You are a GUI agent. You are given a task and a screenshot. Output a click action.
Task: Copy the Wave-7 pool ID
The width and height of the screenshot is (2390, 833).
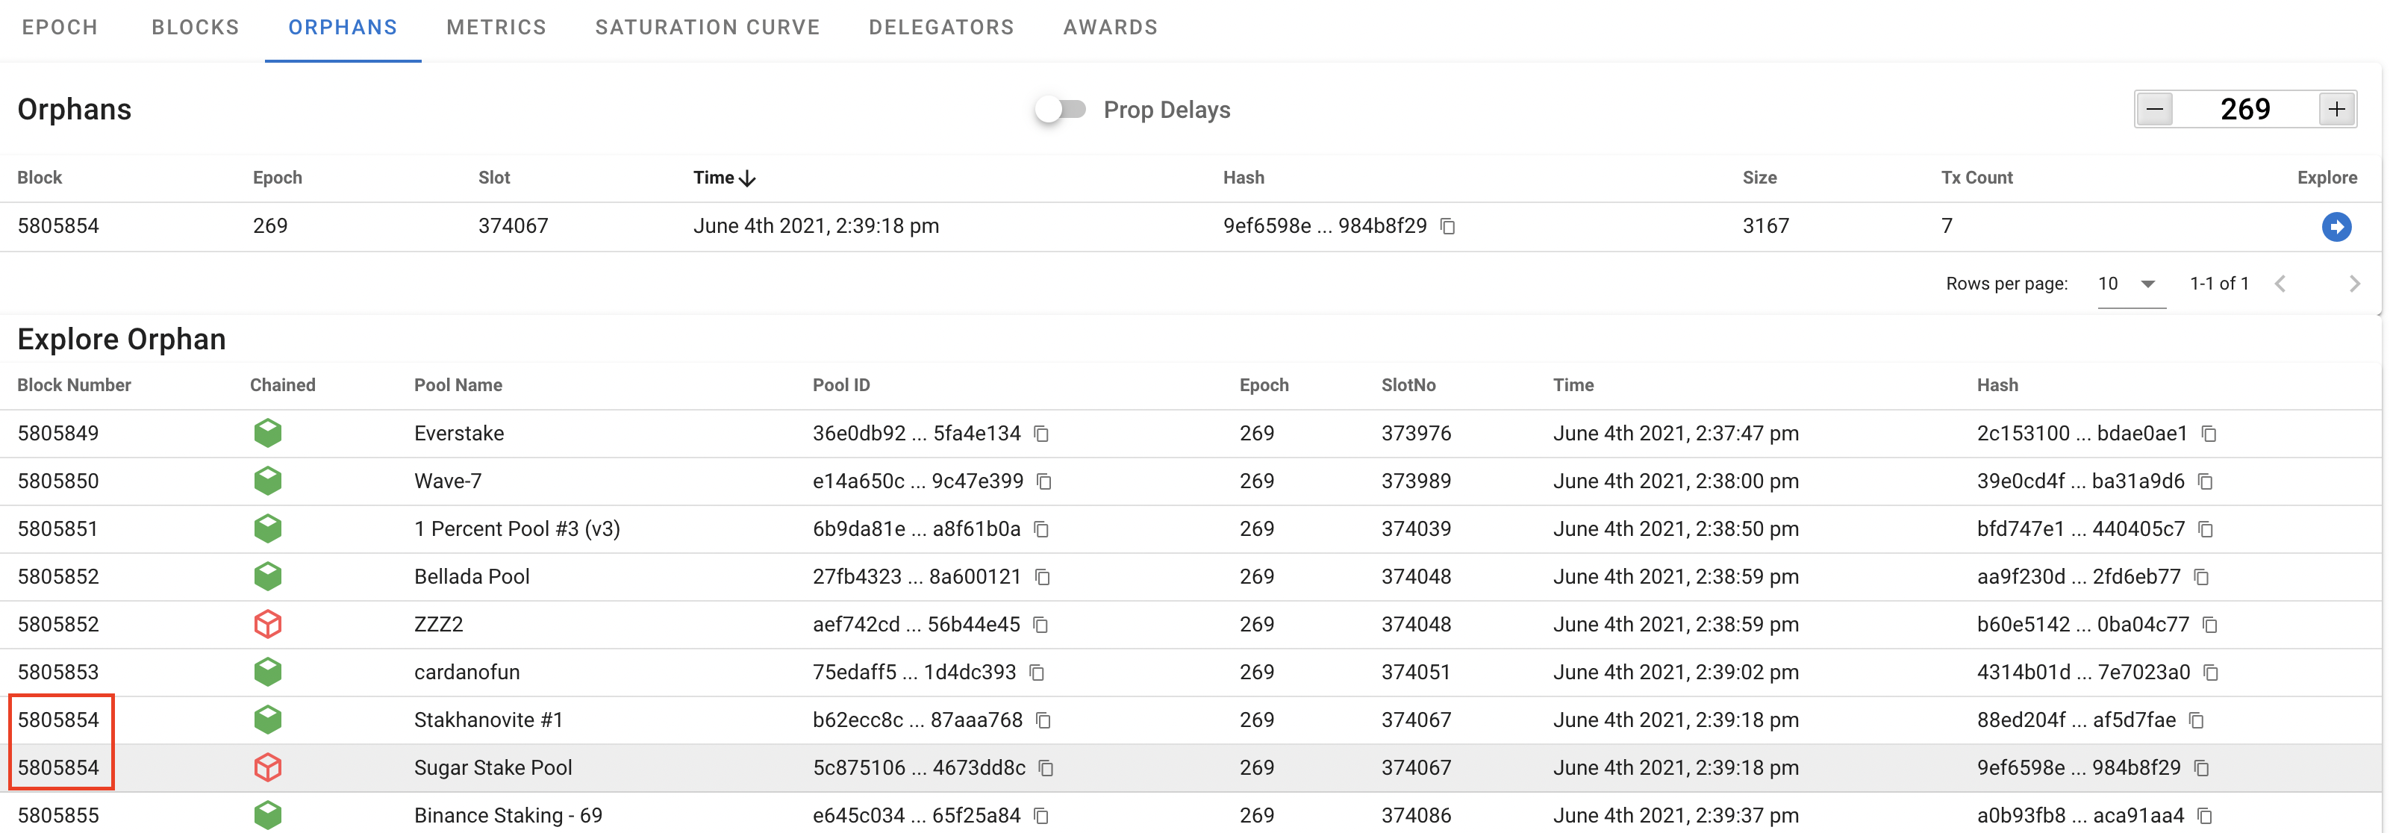pos(1045,481)
